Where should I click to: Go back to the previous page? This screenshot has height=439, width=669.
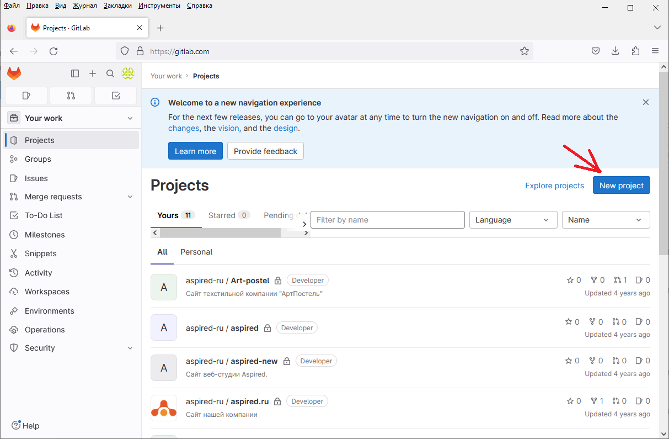(x=14, y=51)
